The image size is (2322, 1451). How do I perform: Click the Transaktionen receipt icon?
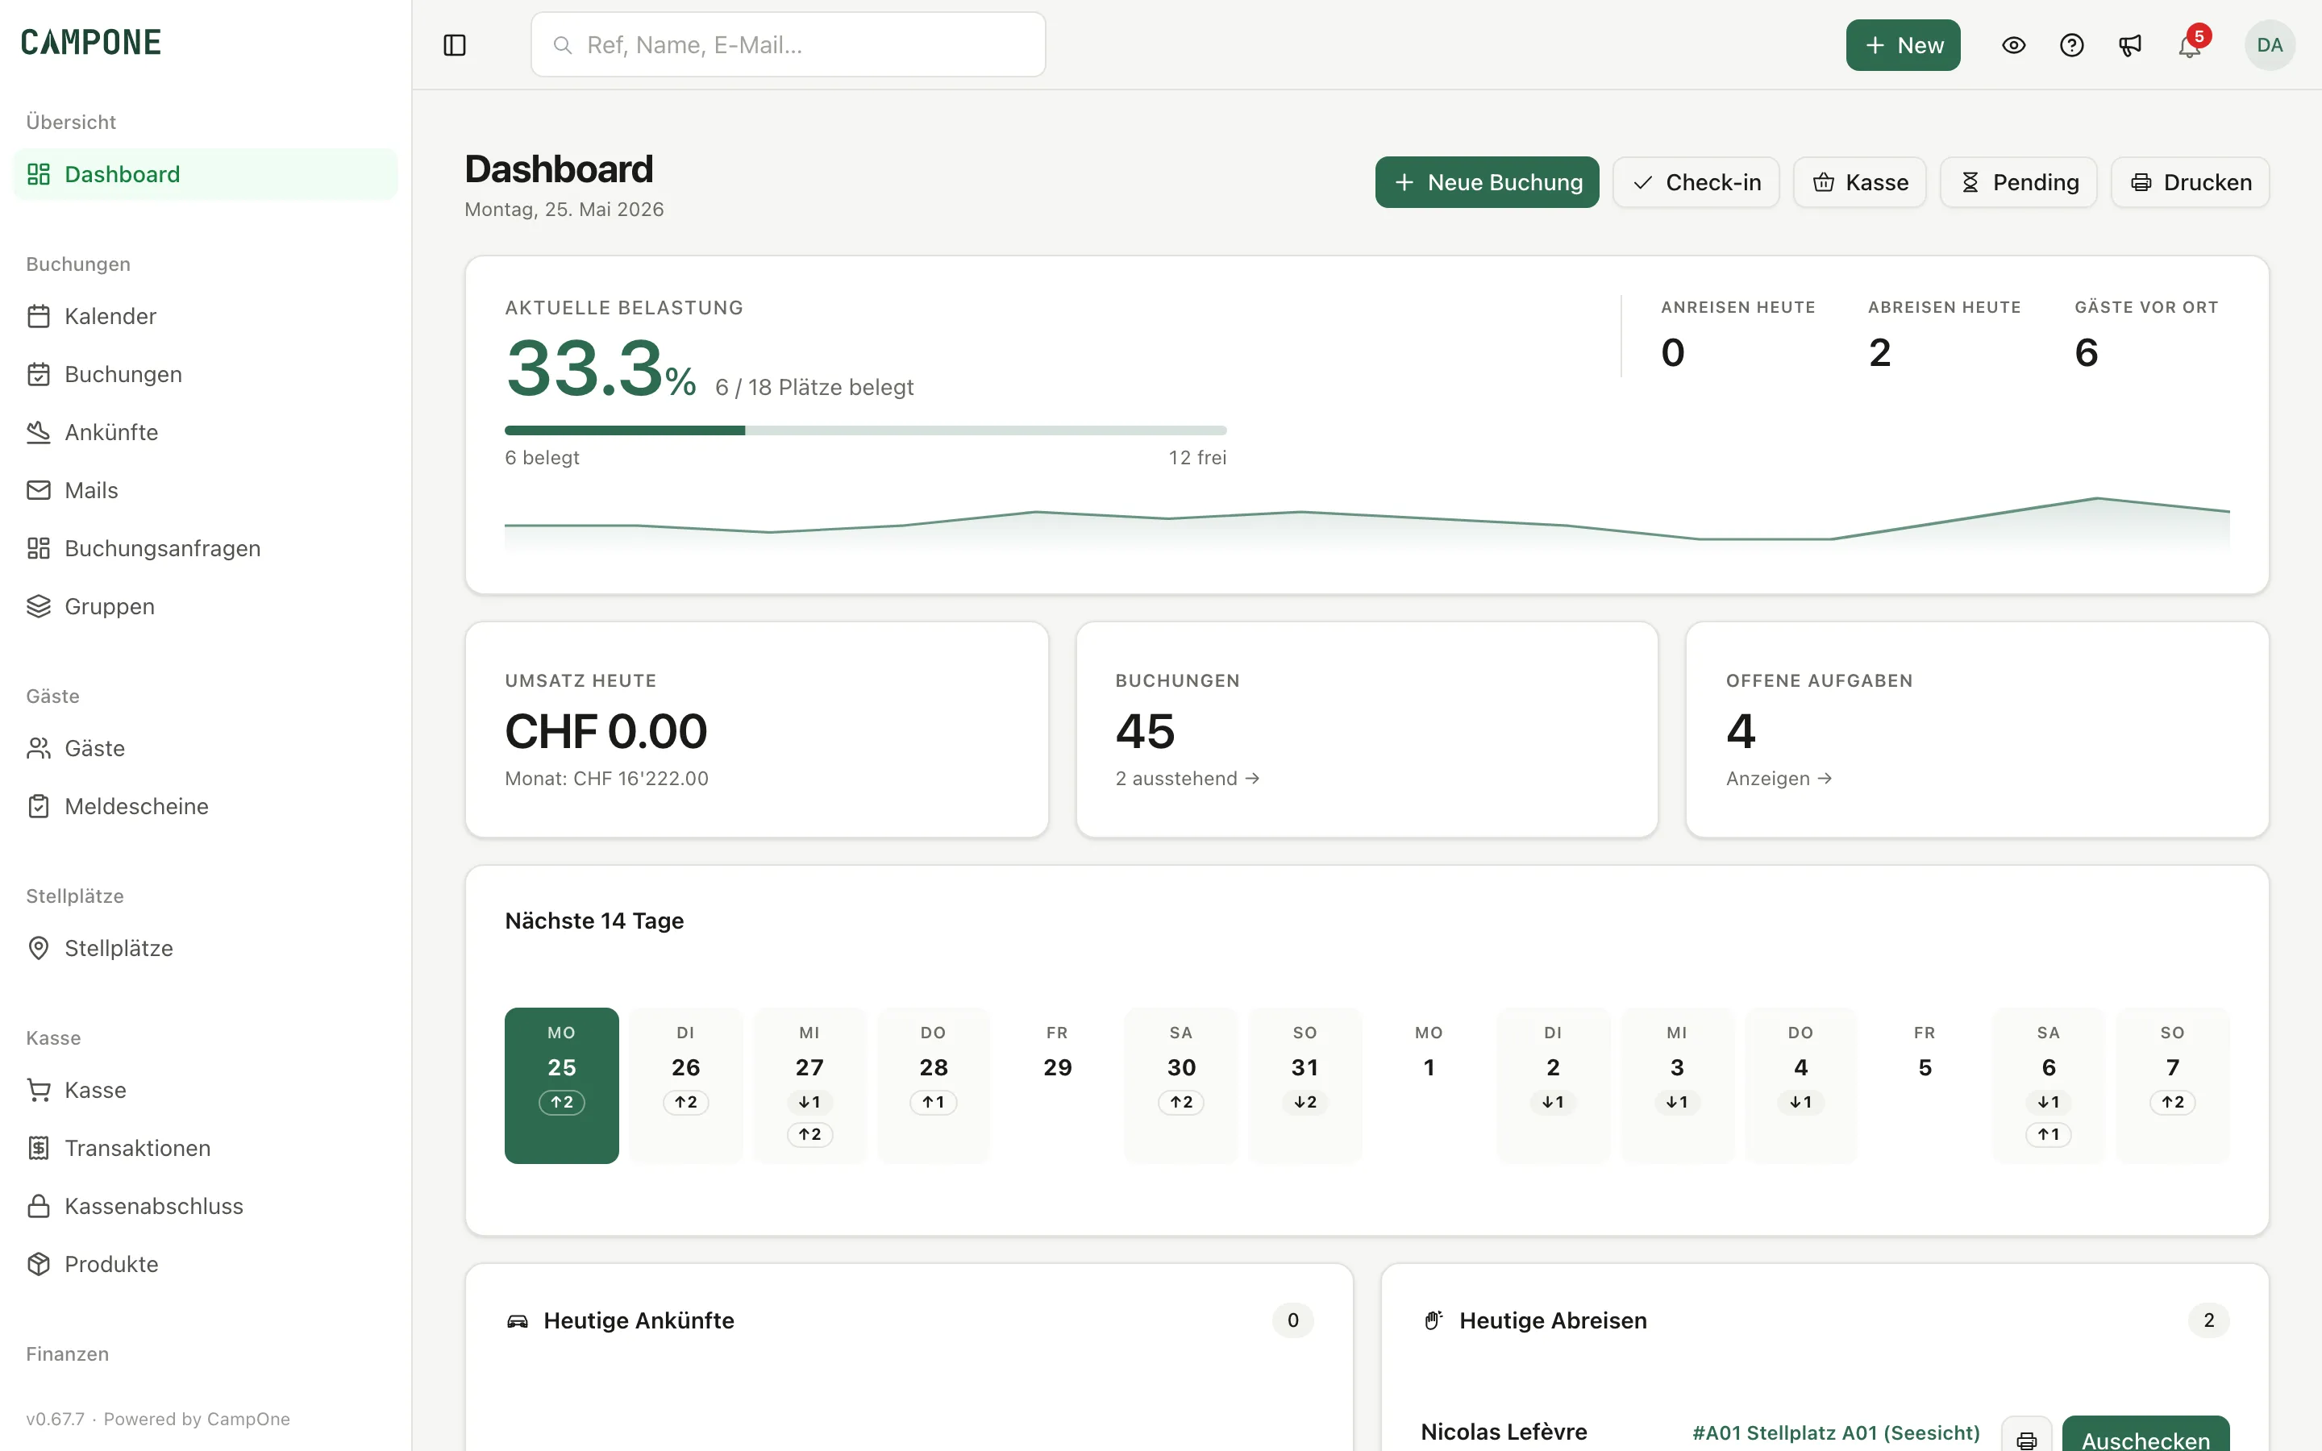(39, 1148)
